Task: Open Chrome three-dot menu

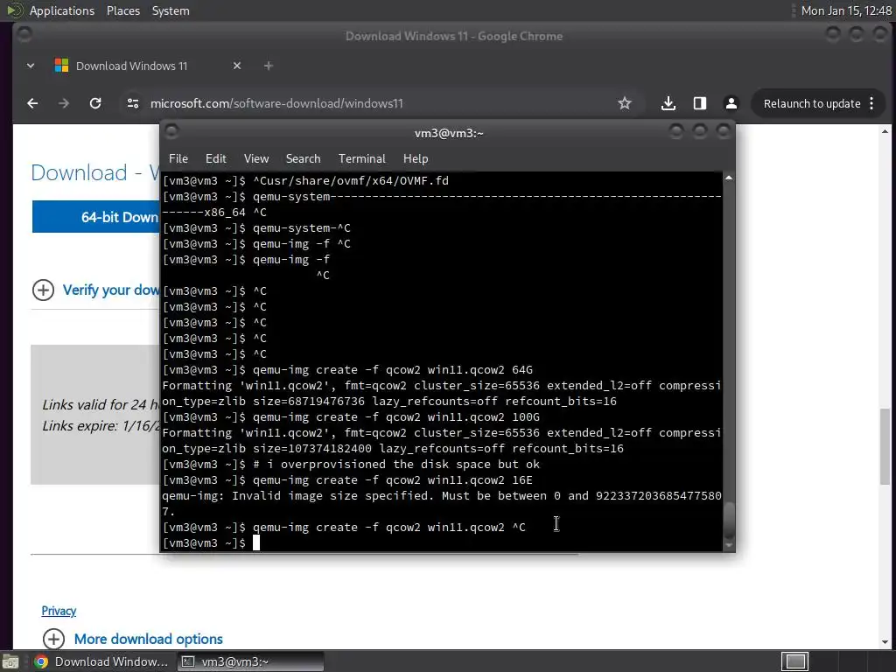Action: (871, 103)
